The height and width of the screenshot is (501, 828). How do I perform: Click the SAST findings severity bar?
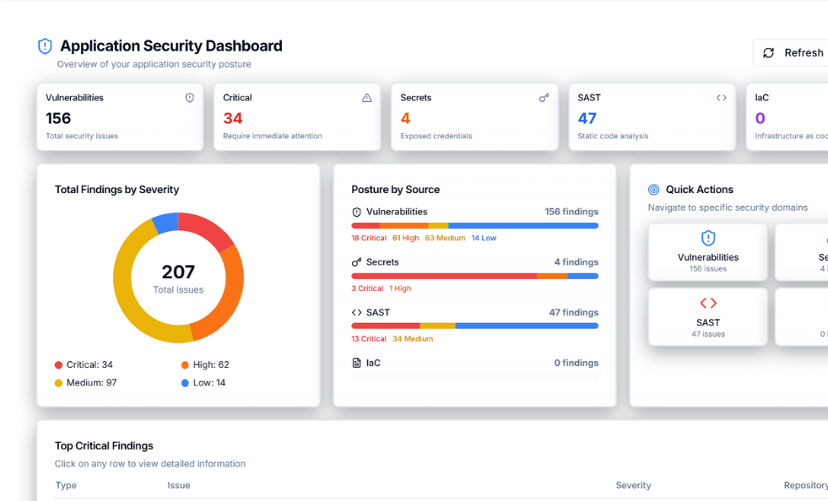[474, 326]
